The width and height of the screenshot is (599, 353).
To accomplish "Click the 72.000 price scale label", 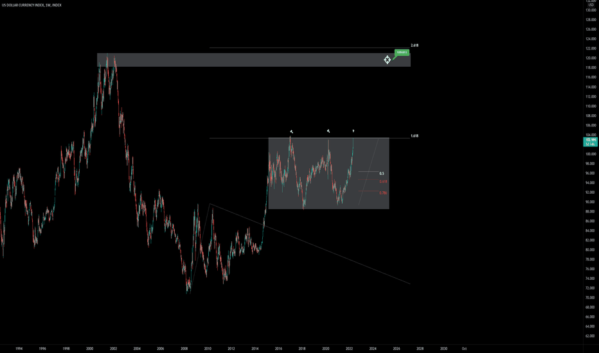I will click(x=591, y=288).
